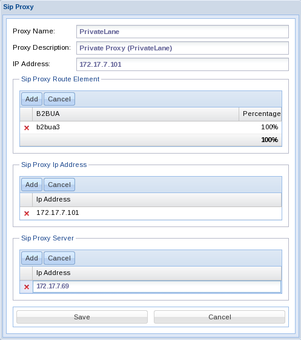Screen dimensions: 301x340
Task: Select the b2bua3 row name cell
Action: click(x=136, y=127)
